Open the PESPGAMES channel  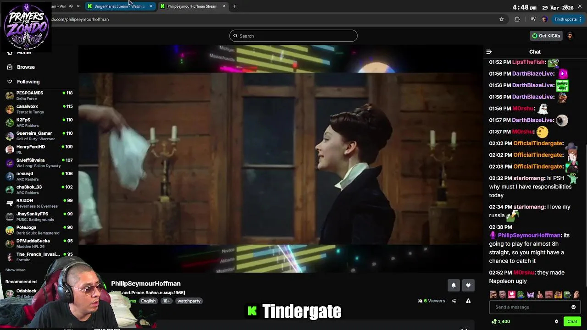[39, 95]
